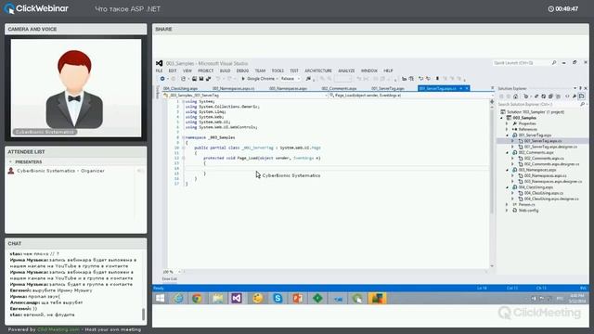Open the EDIT menu

point(173,71)
